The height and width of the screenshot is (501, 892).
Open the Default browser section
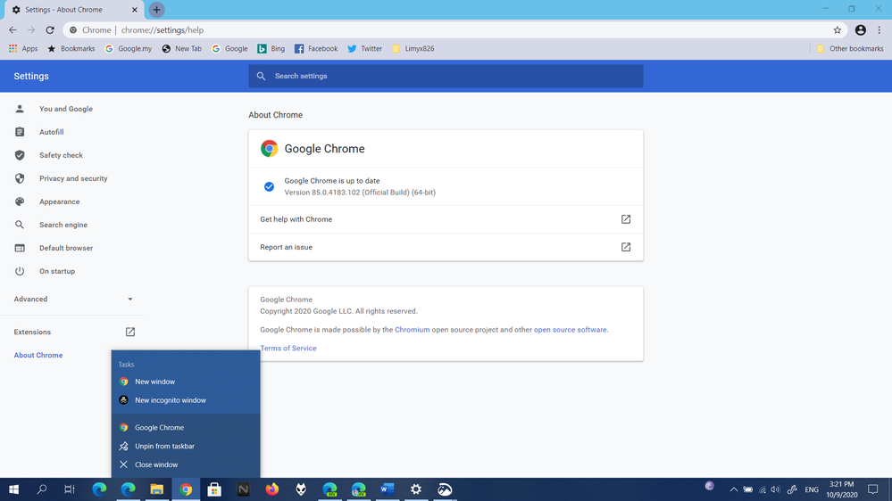coord(66,248)
